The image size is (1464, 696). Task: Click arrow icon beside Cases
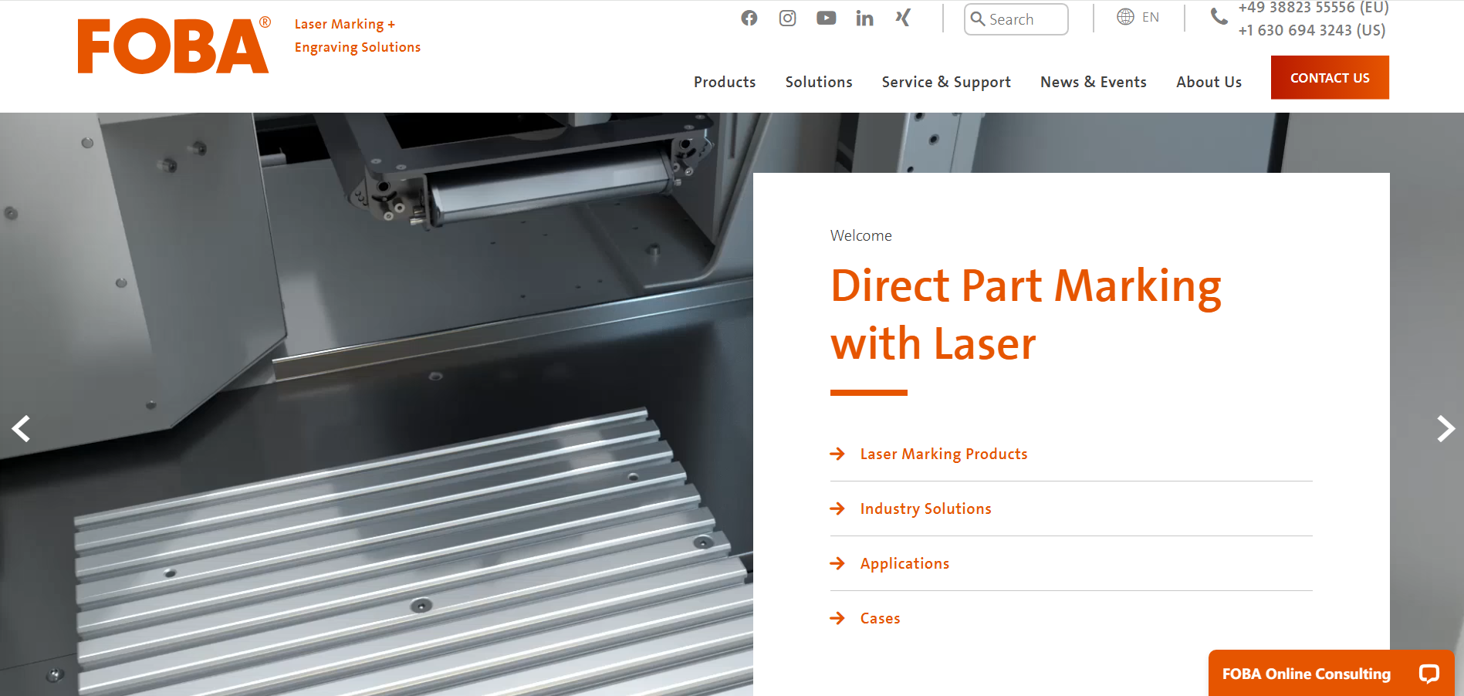pos(837,618)
